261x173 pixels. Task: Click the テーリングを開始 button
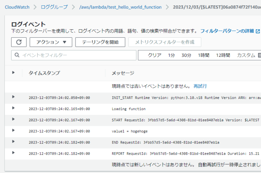coord(100,42)
